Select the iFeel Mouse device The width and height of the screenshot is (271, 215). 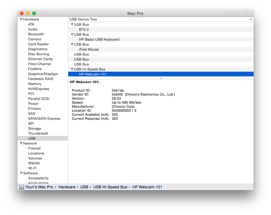(x=89, y=49)
